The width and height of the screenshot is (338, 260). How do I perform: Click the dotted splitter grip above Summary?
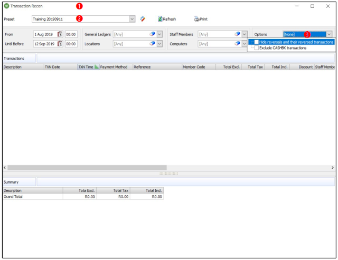[169, 174]
